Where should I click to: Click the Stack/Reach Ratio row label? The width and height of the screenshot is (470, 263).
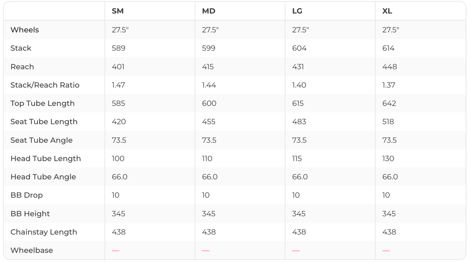coord(45,85)
